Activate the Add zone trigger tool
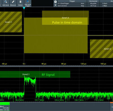 pyautogui.click(x=28, y=3)
